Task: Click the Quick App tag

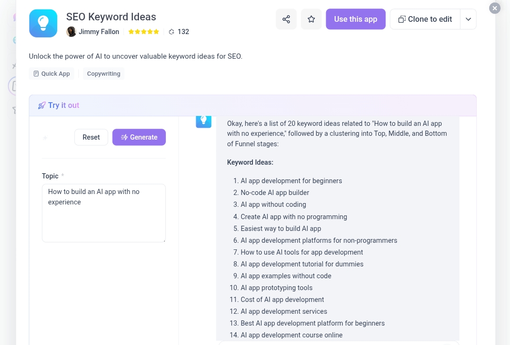Action: coord(52,74)
